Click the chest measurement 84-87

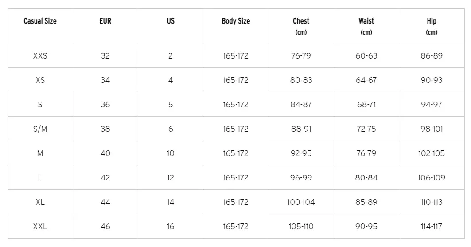pos(301,105)
